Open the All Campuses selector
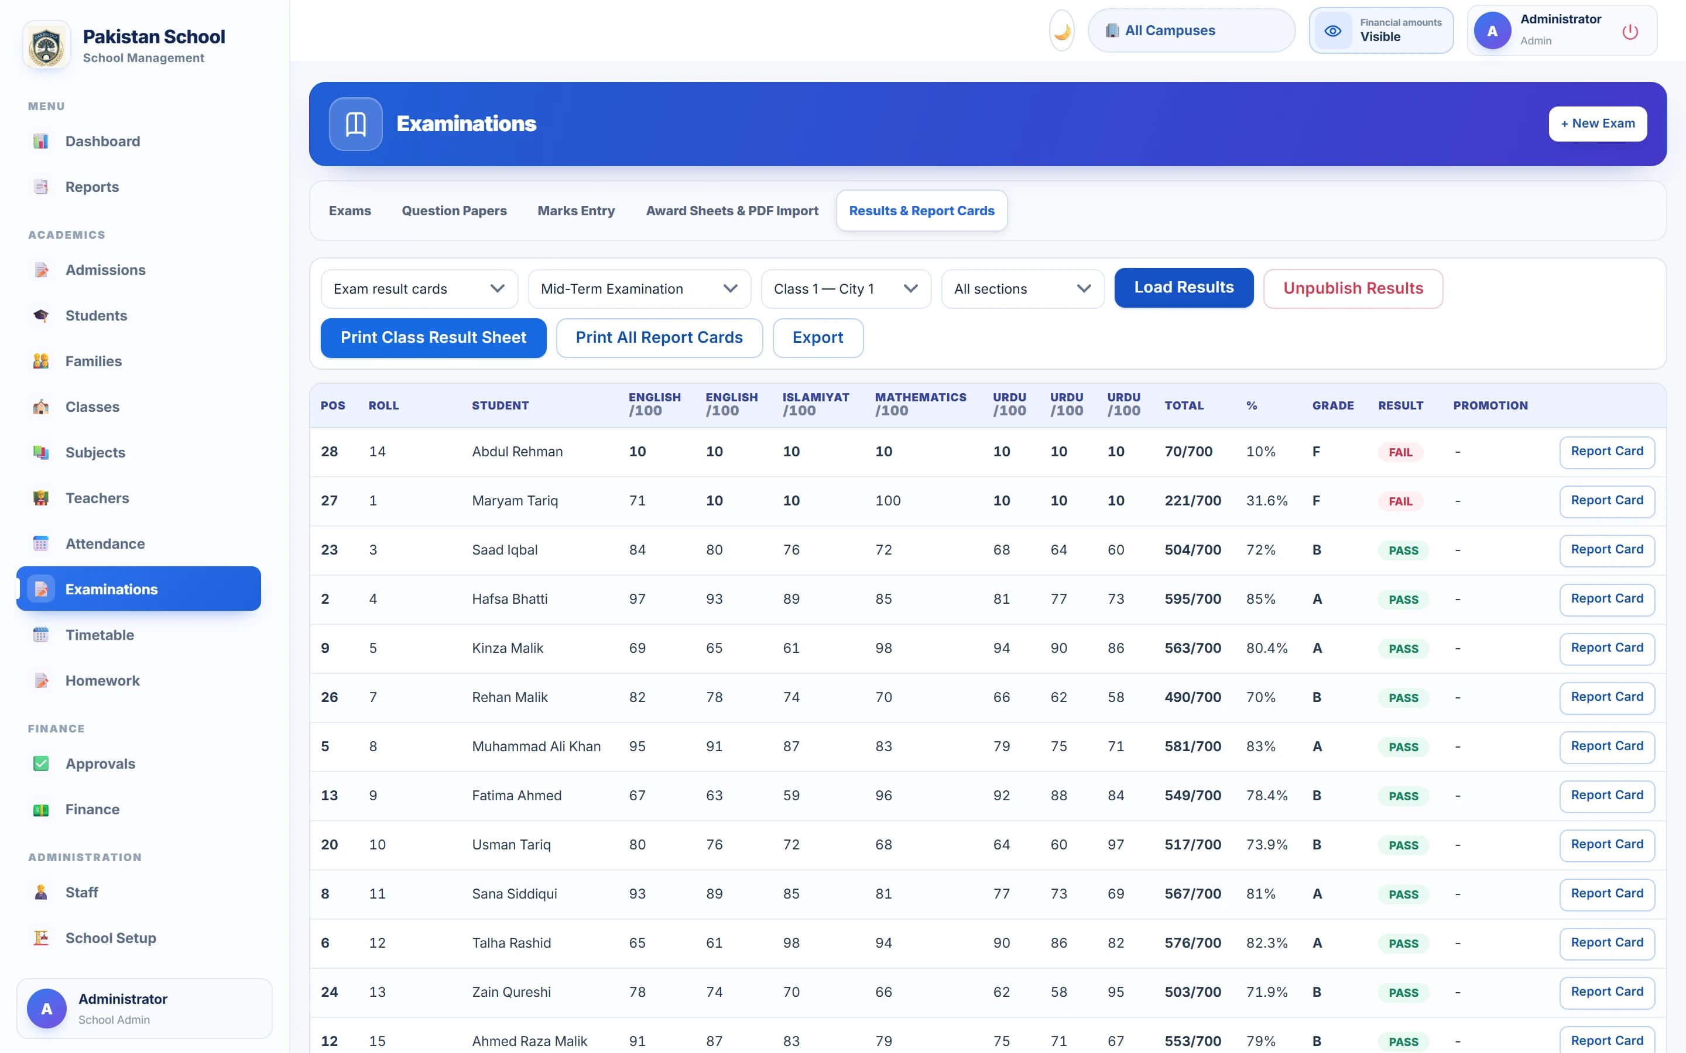1686x1053 pixels. pyautogui.click(x=1191, y=30)
